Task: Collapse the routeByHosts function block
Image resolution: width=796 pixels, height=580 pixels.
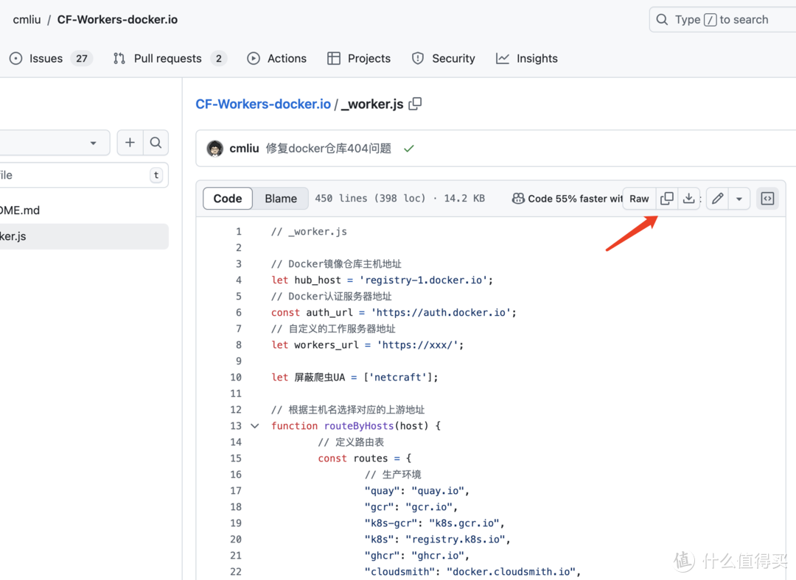Action: tap(254, 425)
